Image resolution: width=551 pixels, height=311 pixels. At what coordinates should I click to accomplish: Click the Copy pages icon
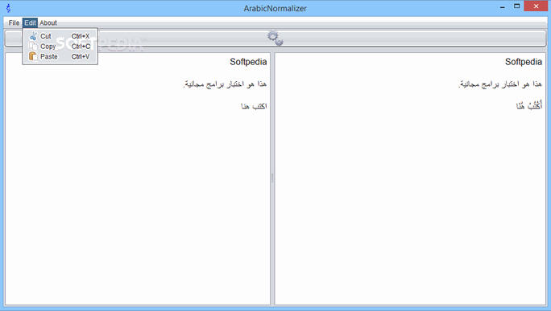(33, 47)
